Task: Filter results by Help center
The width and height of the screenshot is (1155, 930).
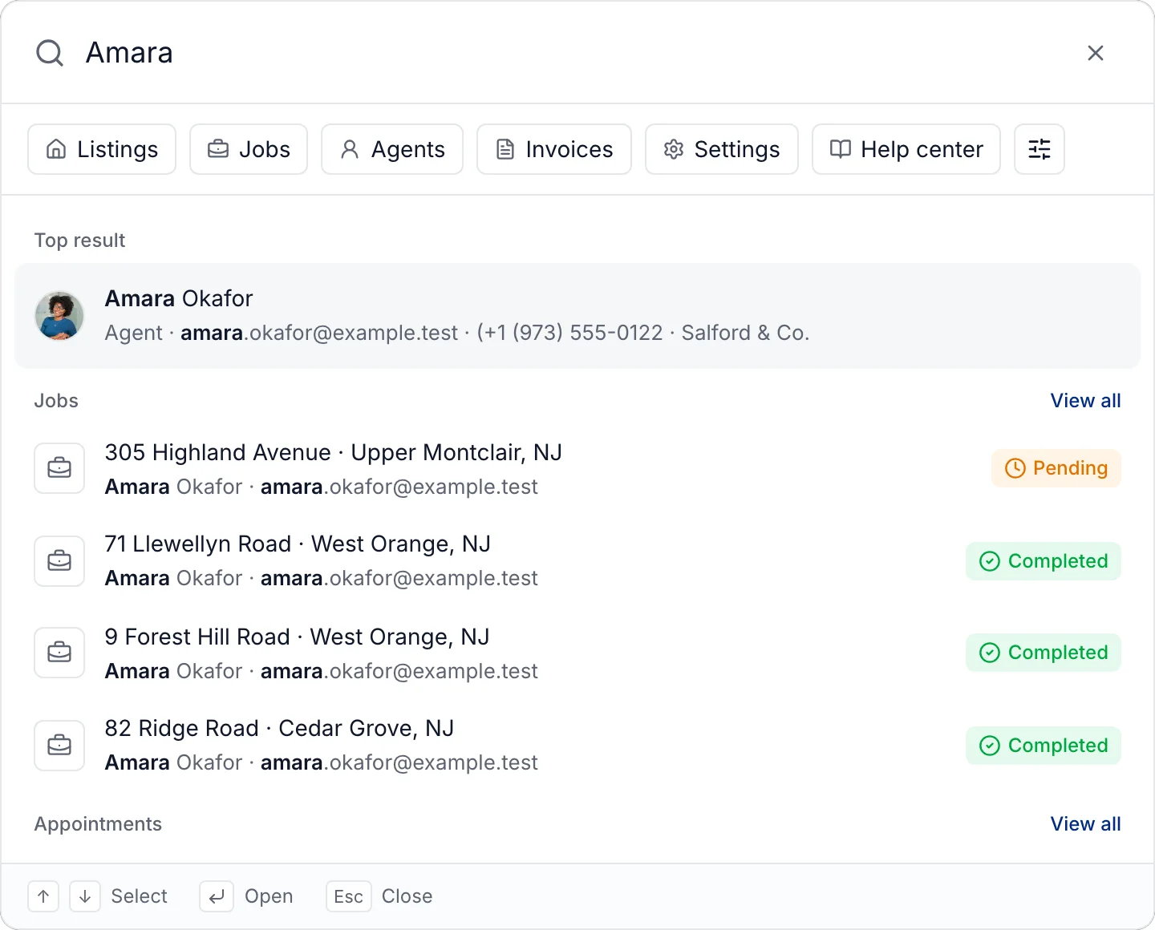Action: (906, 149)
